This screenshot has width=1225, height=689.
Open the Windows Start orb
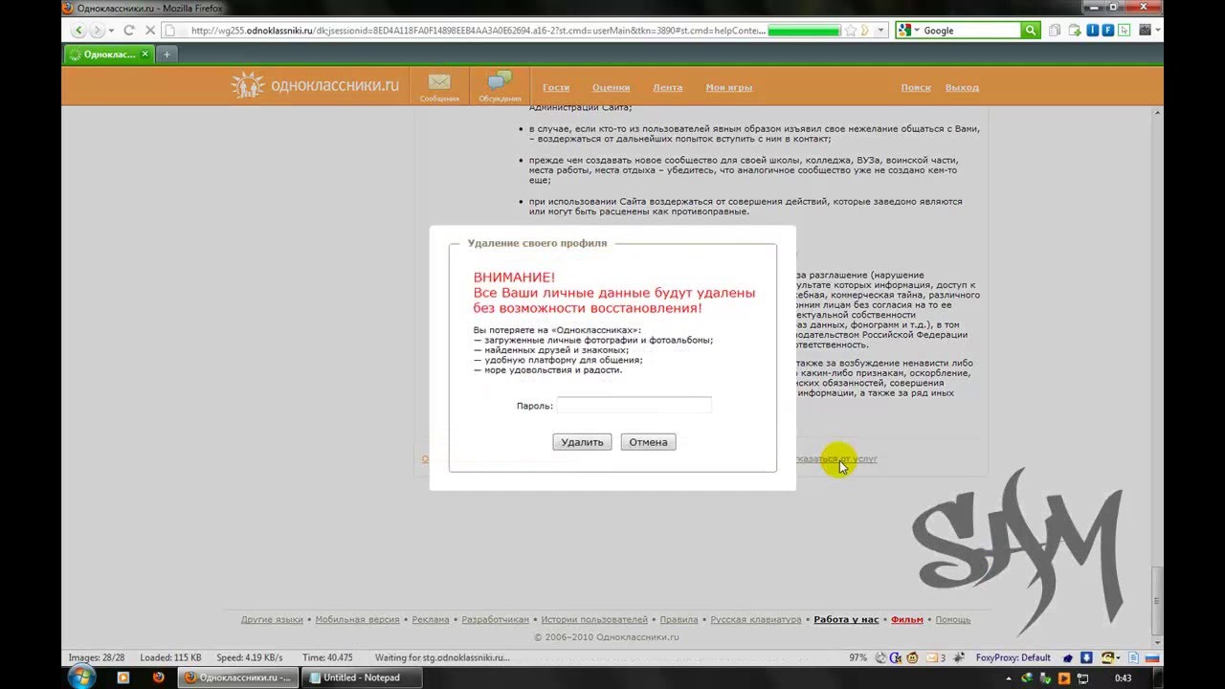click(82, 677)
